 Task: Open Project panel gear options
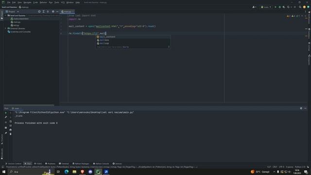tap(53, 12)
